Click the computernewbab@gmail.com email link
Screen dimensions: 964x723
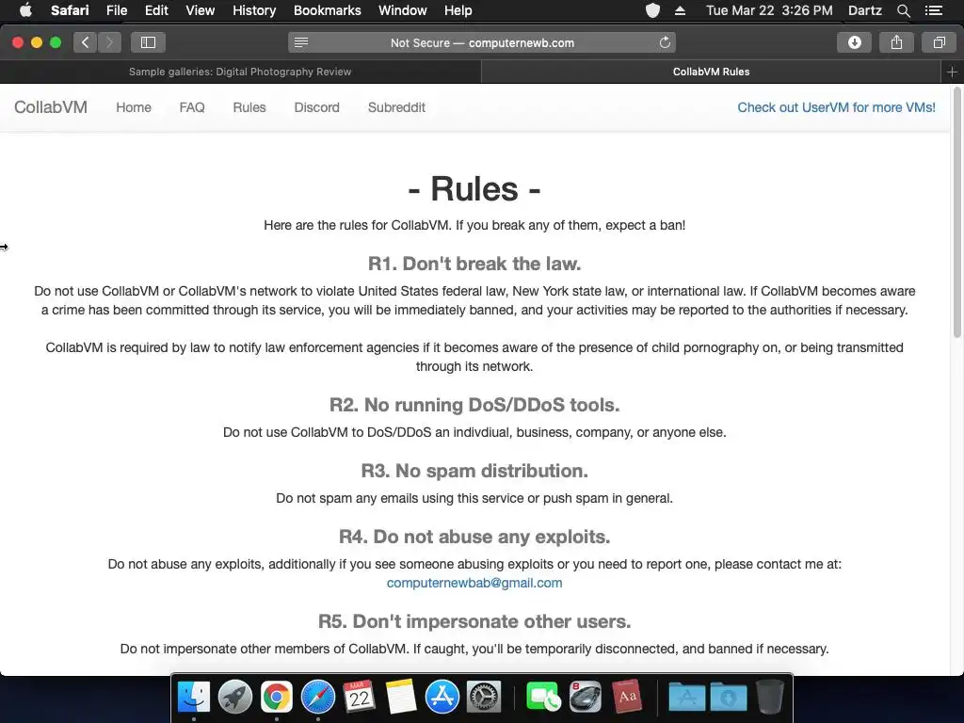[474, 583]
